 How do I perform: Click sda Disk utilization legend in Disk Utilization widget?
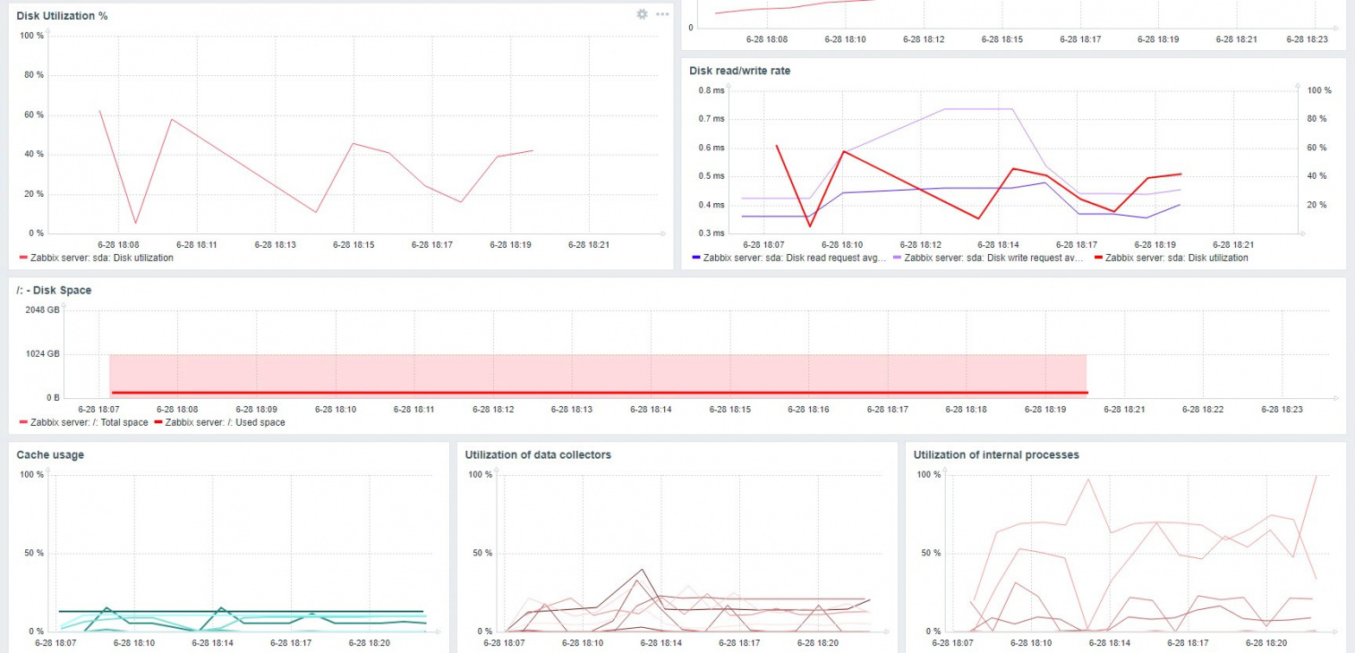click(x=101, y=258)
